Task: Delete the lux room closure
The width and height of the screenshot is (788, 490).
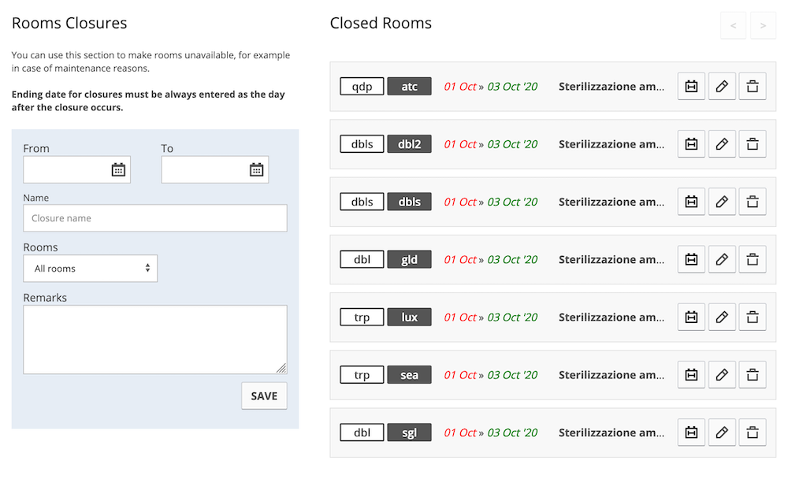Action: [753, 317]
